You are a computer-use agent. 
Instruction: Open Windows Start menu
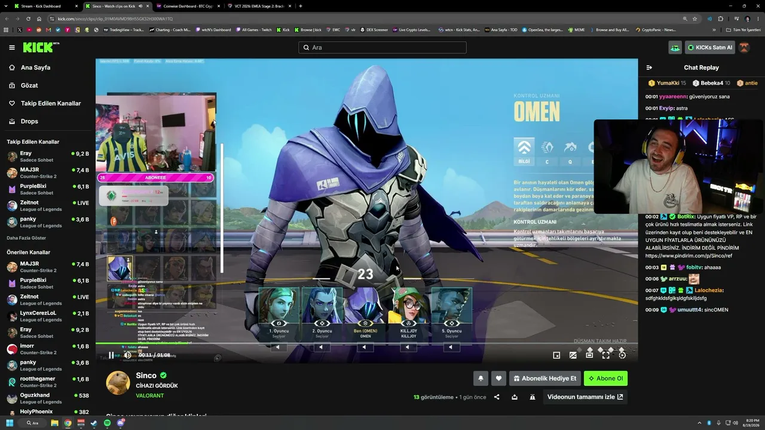pos(10,423)
